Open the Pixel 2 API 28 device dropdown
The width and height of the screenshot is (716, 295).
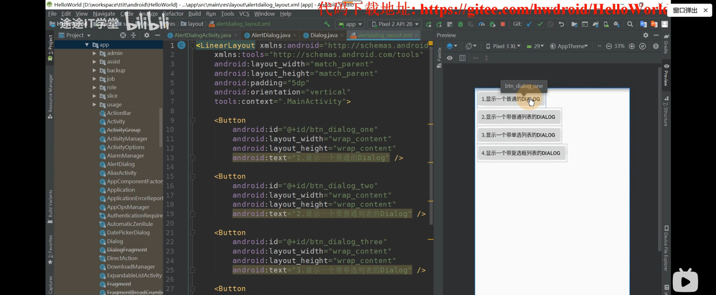point(394,24)
